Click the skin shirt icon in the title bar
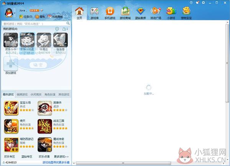The height and width of the screenshot is (166, 230). (197, 3)
